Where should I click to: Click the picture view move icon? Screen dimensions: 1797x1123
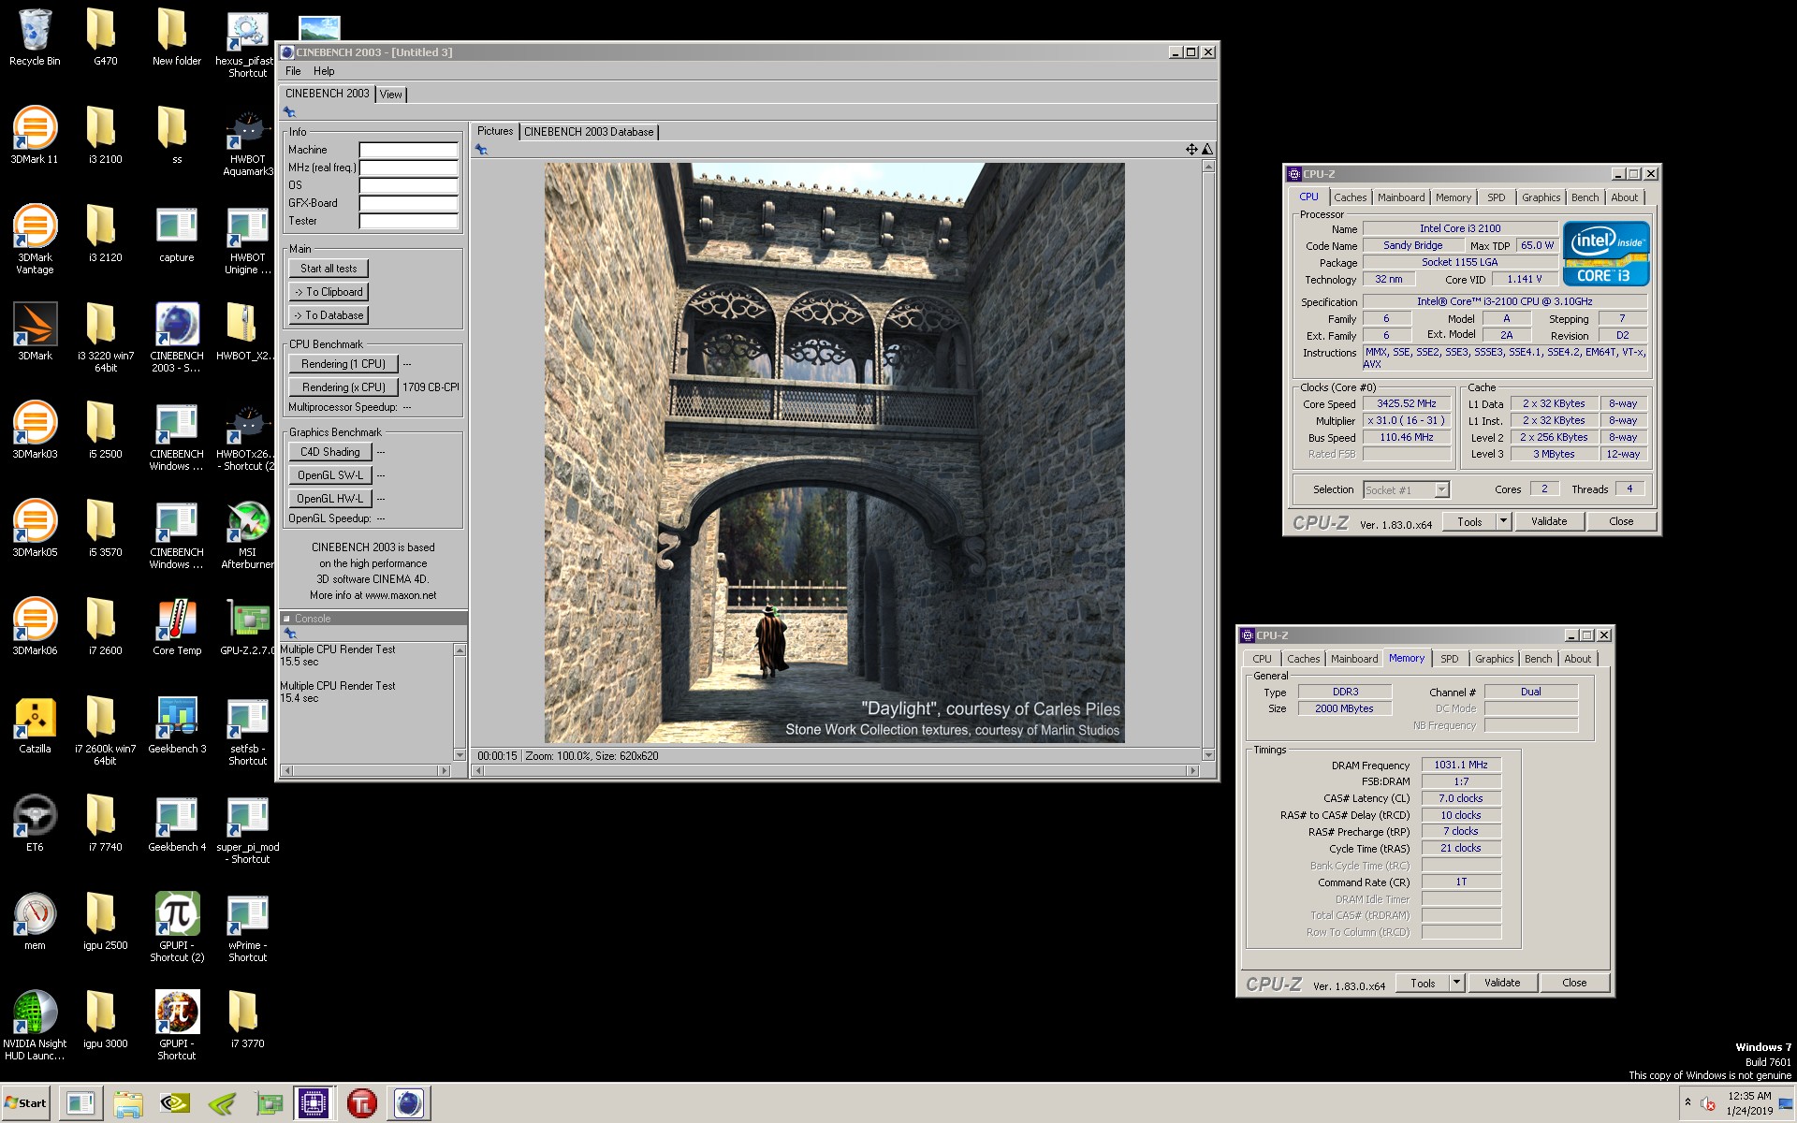click(1191, 150)
